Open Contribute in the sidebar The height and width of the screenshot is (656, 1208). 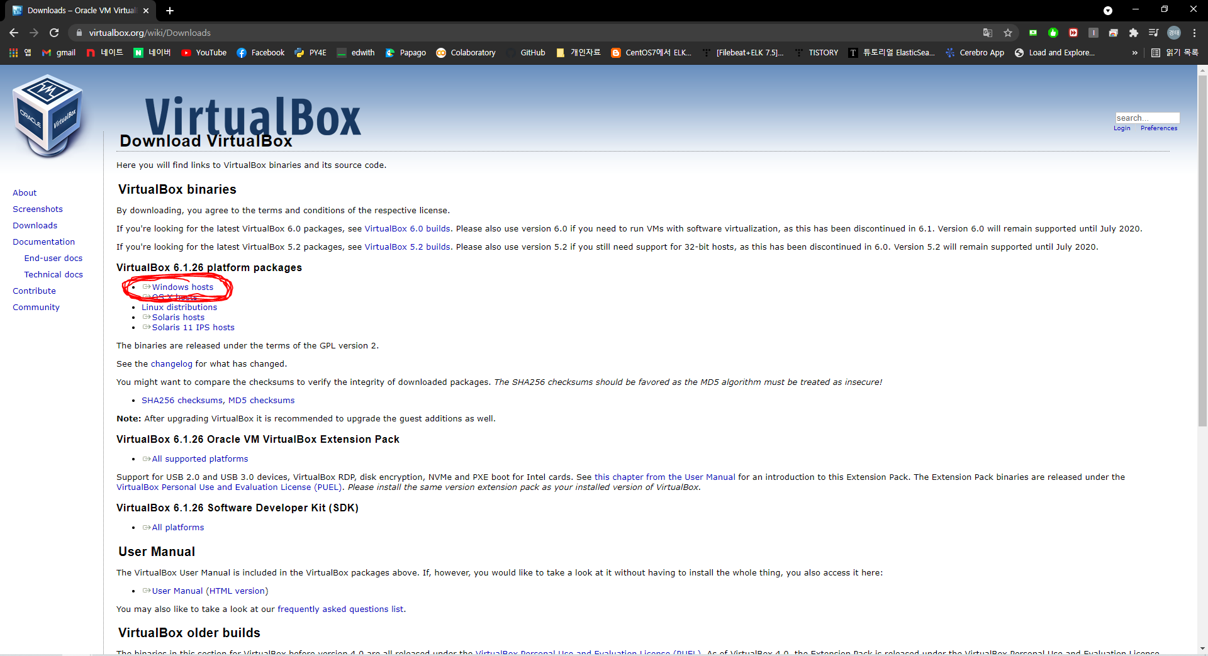click(x=34, y=291)
